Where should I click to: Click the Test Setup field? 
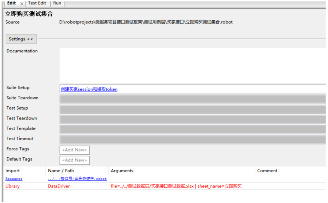click(193, 109)
